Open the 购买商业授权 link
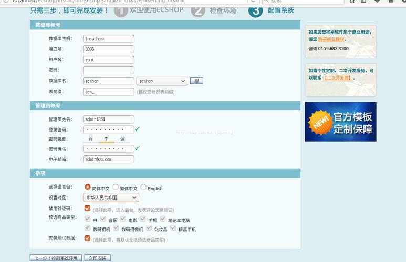 click(331, 39)
